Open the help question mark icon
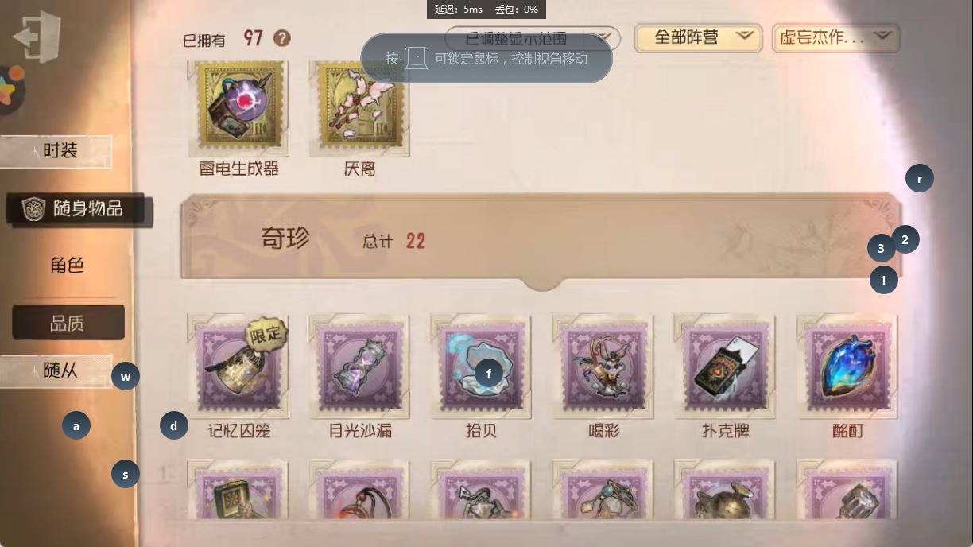 (281, 38)
